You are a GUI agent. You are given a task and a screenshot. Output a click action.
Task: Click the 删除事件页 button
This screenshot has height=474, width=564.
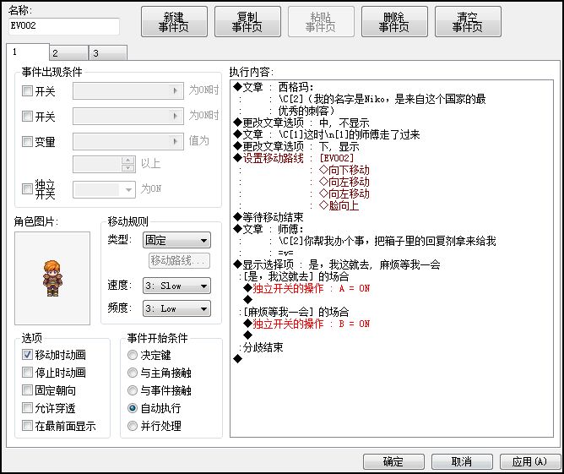click(x=394, y=22)
